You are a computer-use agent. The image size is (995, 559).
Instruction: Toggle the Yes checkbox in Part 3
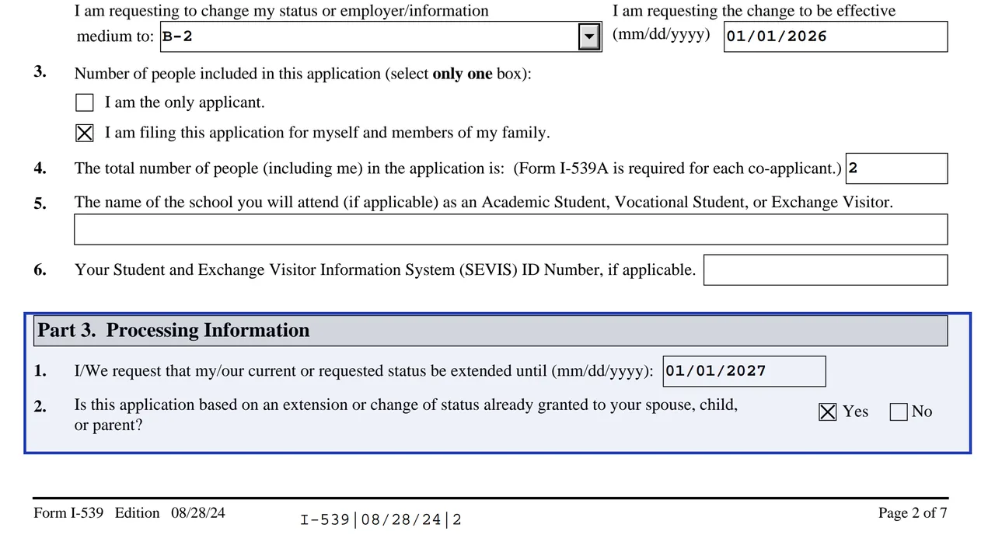828,411
